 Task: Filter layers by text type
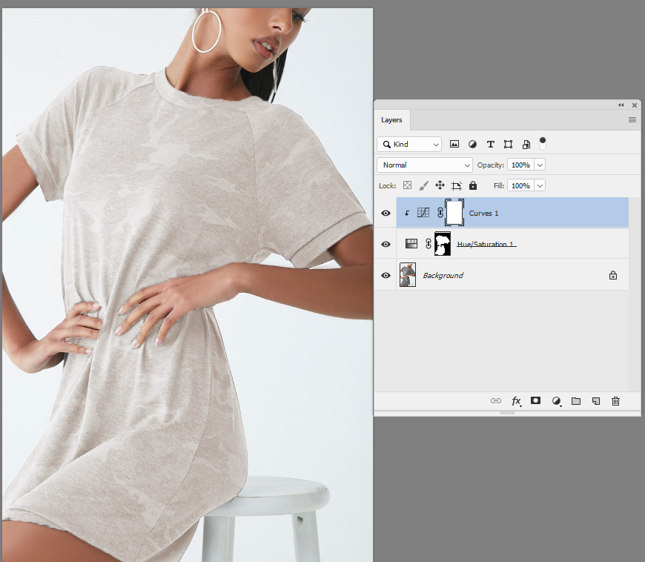490,144
